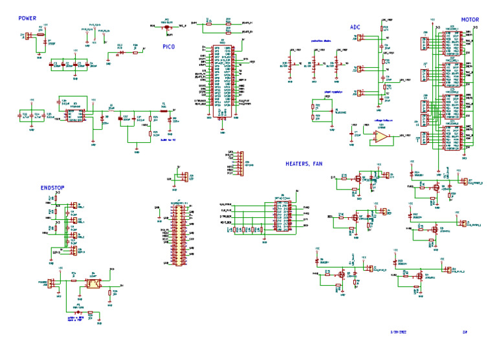
Task: Select the LED connector symbol
Action: click(186, 177)
